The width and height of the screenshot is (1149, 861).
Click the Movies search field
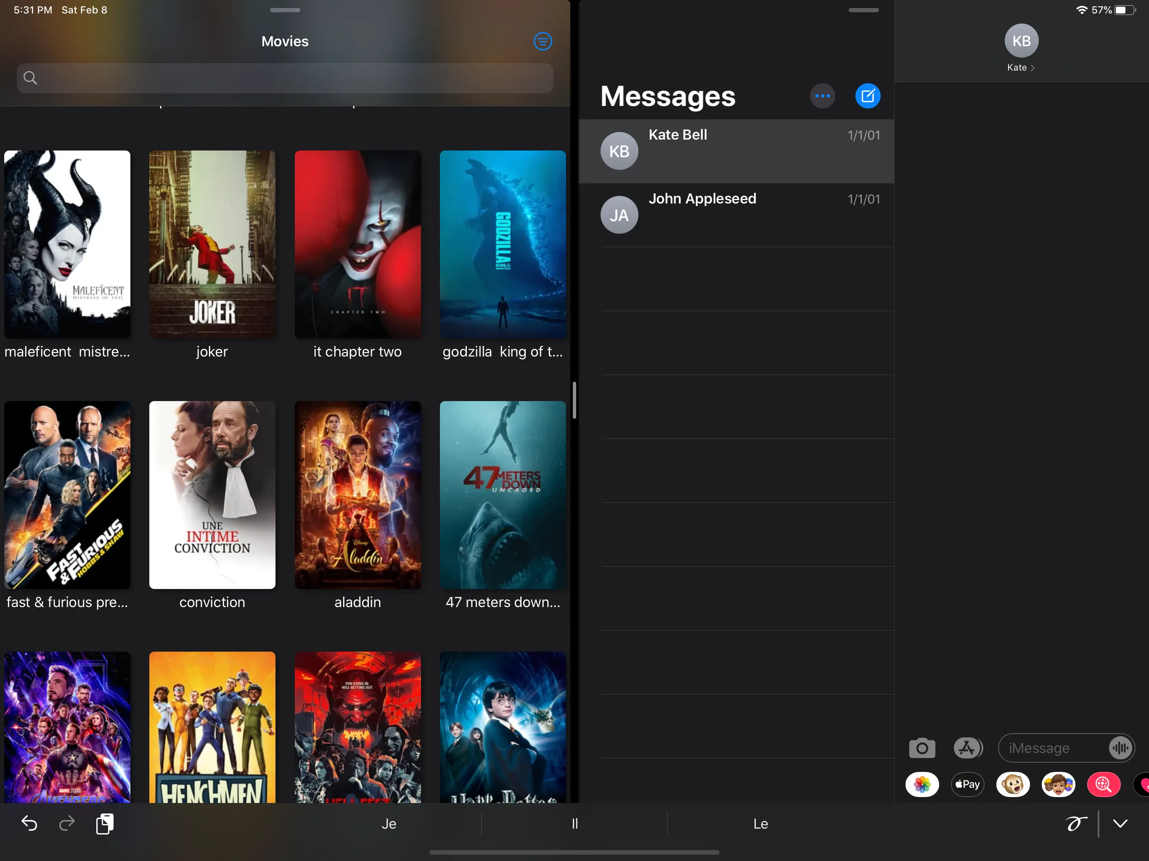(x=285, y=79)
